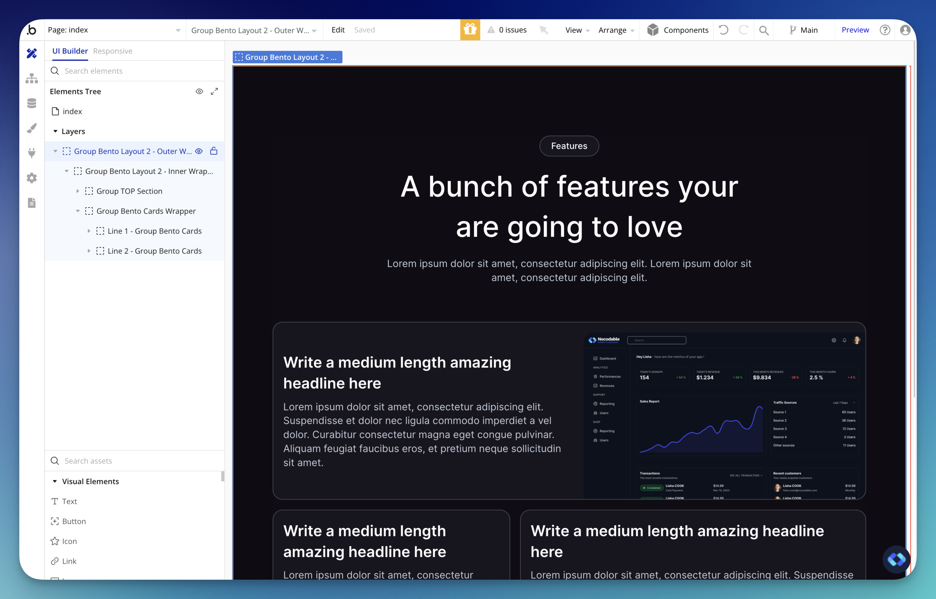Collapse Group Bento Layout 2 Outer Wrapper arrow
Screen dimensions: 936x599
[x=55, y=151]
